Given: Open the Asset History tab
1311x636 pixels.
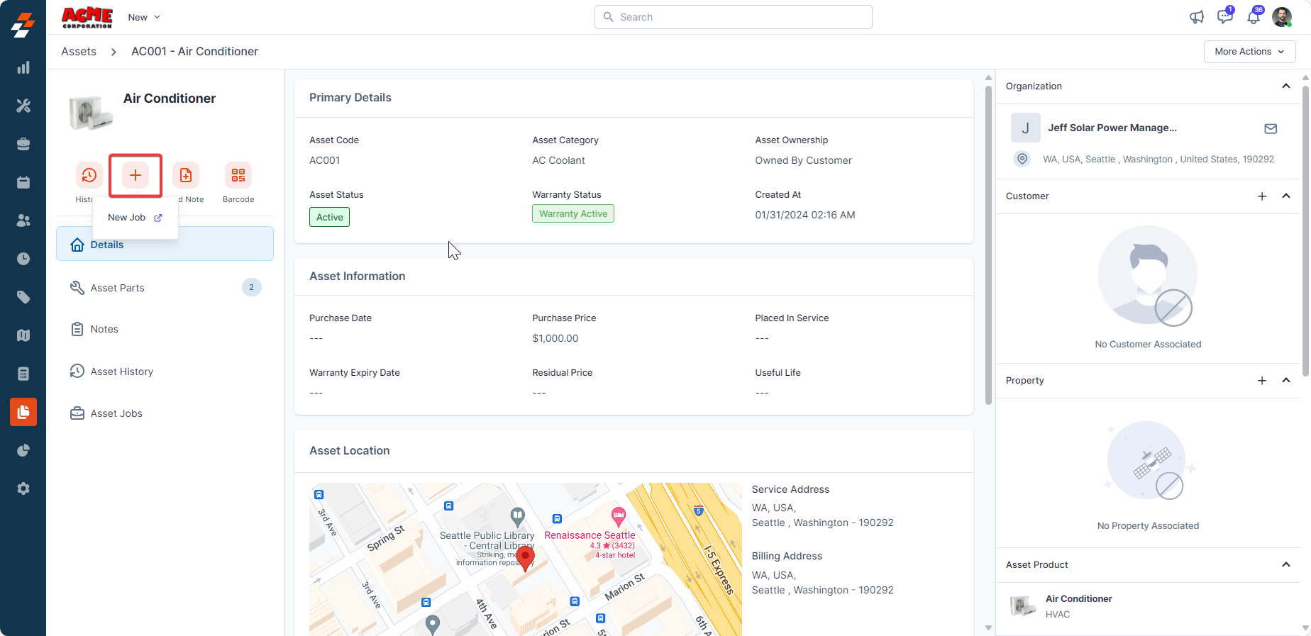Looking at the screenshot, I should tap(122, 372).
